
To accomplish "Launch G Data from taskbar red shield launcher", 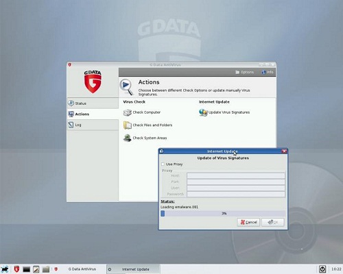I will (x=16, y=269).
